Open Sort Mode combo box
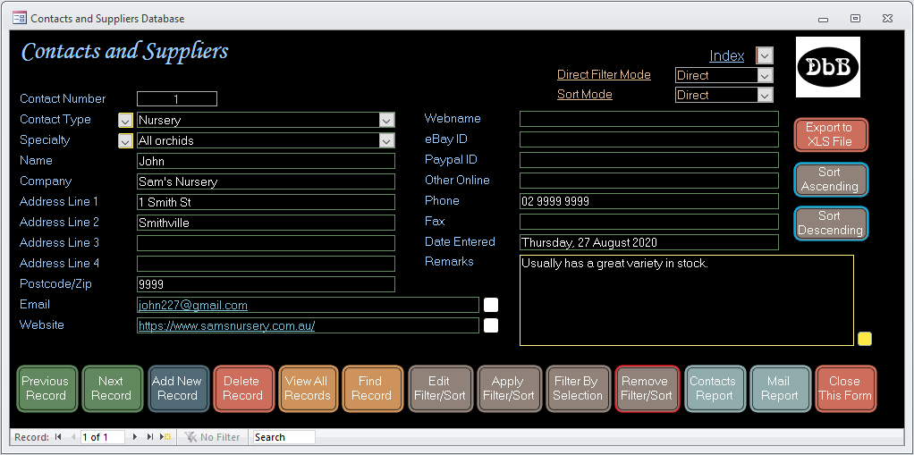Image resolution: width=914 pixels, height=455 pixels. pyautogui.click(x=724, y=95)
